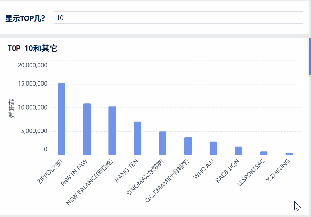Select the PAW IN PAW bar
The width and height of the screenshot is (311, 217).
click(87, 129)
